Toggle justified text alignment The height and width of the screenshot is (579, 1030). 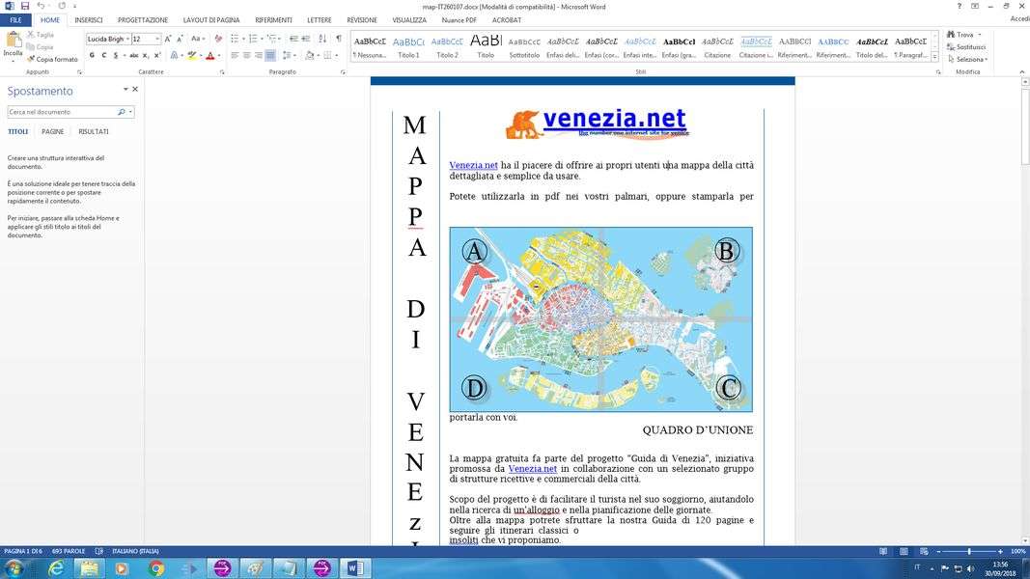(x=270, y=56)
